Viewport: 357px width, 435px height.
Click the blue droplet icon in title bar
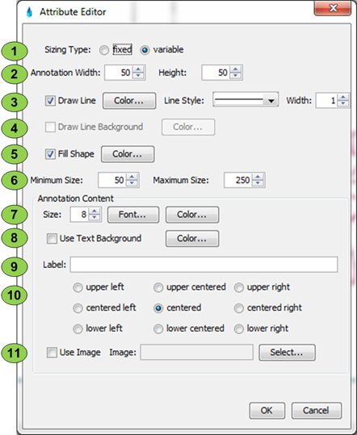tap(29, 12)
